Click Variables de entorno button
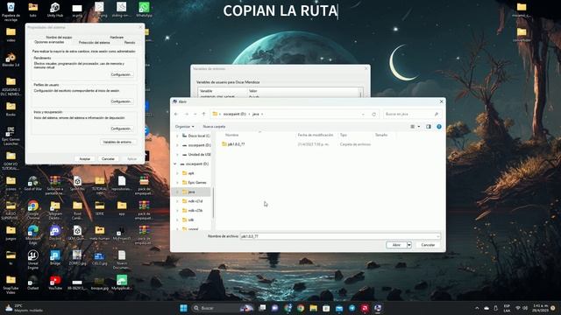The height and width of the screenshot is (315, 561). pyautogui.click(x=117, y=142)
